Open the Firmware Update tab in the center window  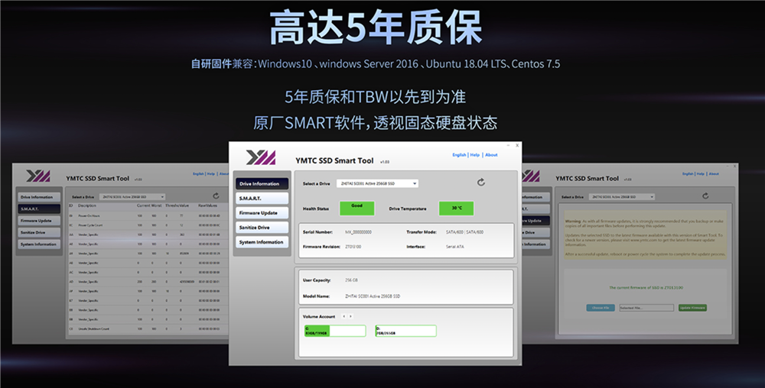point(262,213)
